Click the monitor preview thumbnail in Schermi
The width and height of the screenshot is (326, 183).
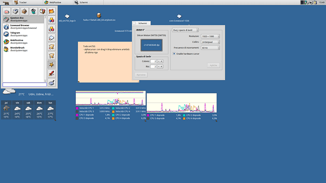tap(151, 45)
